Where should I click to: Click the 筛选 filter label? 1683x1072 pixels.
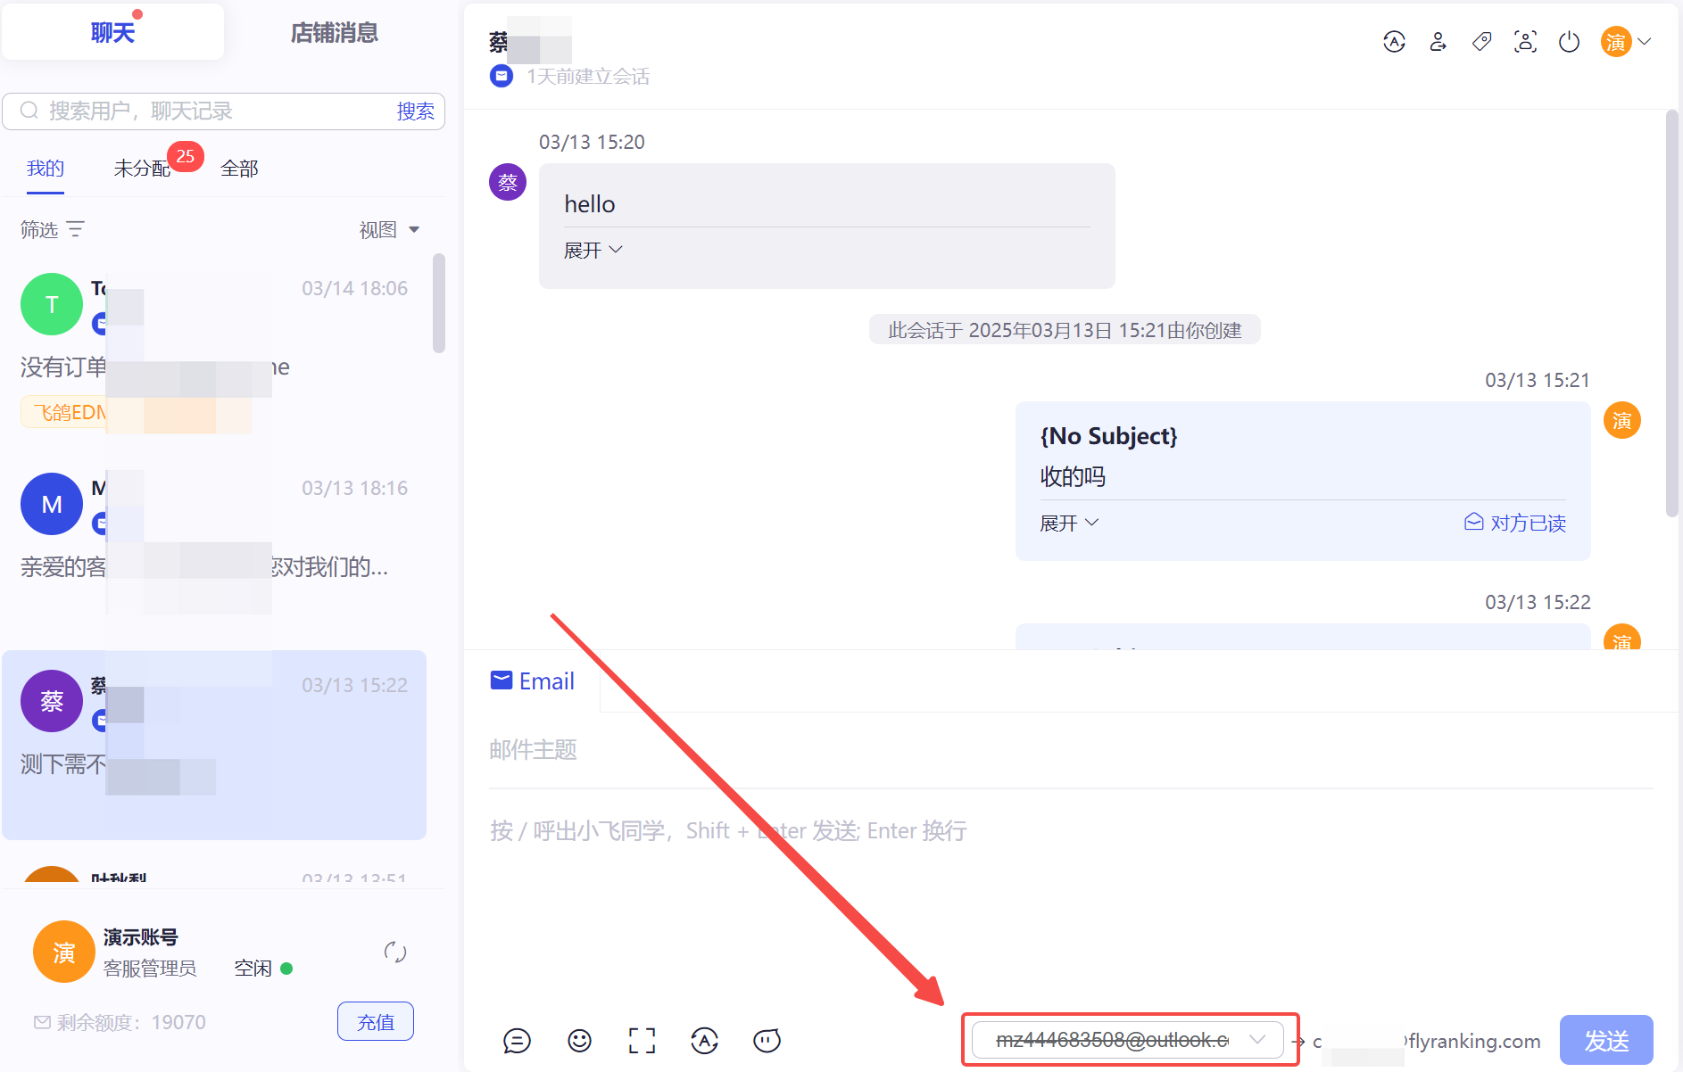tap(39, 229)
